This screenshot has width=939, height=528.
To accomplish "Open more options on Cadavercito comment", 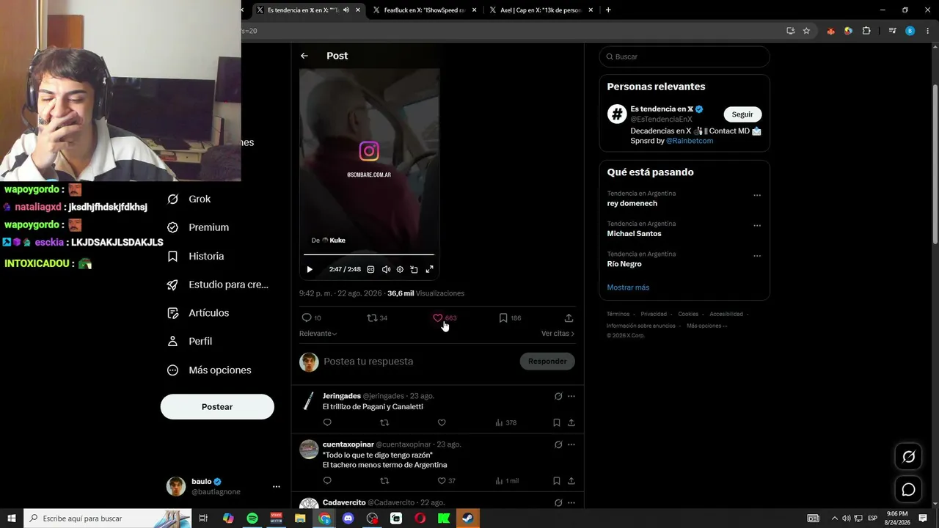I will (571, 503).
